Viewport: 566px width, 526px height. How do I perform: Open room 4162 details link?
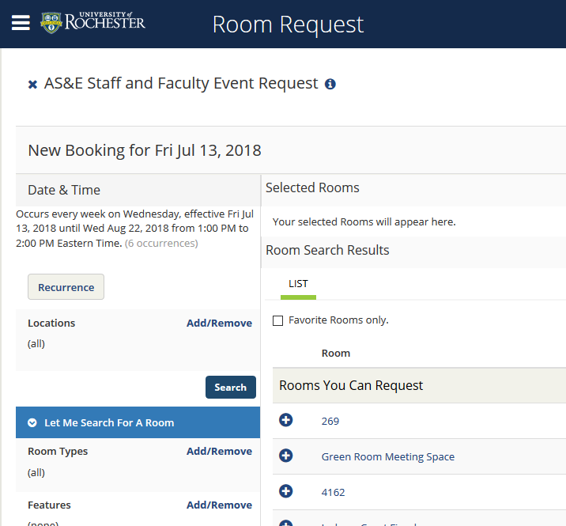click(333, 493)
